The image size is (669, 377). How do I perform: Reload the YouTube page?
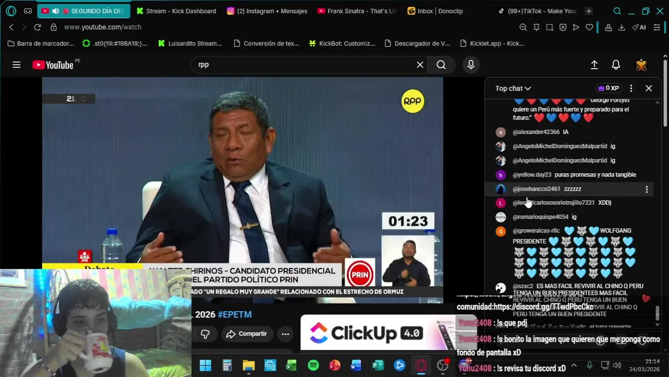coord(37,27)
